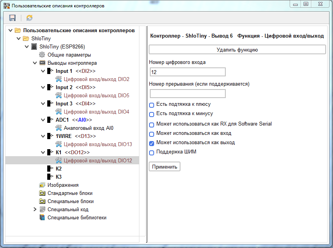Collapse the root Пользовательские описания контроллеров node
This screenshot has width=333, height=248.
tap(10, 30)
